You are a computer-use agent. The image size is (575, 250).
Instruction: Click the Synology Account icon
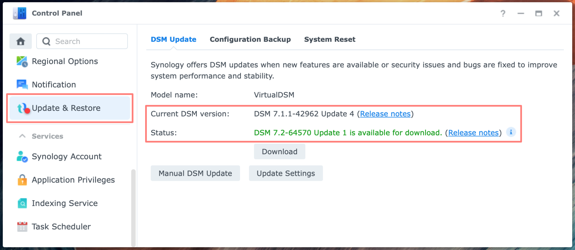[22, 156]
